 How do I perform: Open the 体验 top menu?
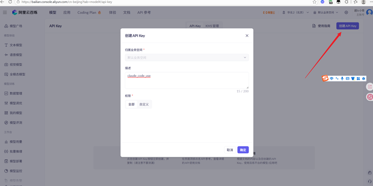[x=113, y=13]
